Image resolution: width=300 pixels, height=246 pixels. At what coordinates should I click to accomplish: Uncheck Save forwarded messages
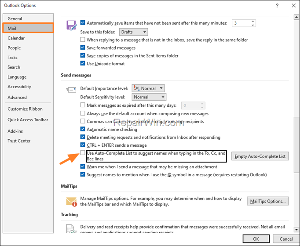pos(83,47)
